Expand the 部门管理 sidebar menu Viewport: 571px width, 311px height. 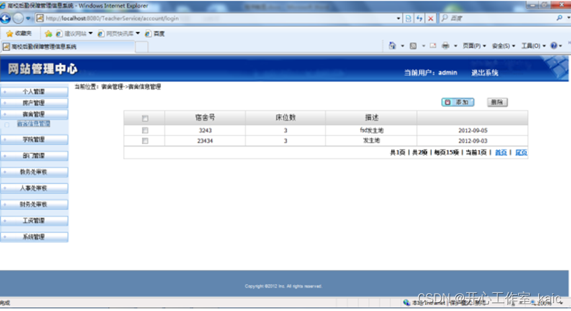point(34,156)
